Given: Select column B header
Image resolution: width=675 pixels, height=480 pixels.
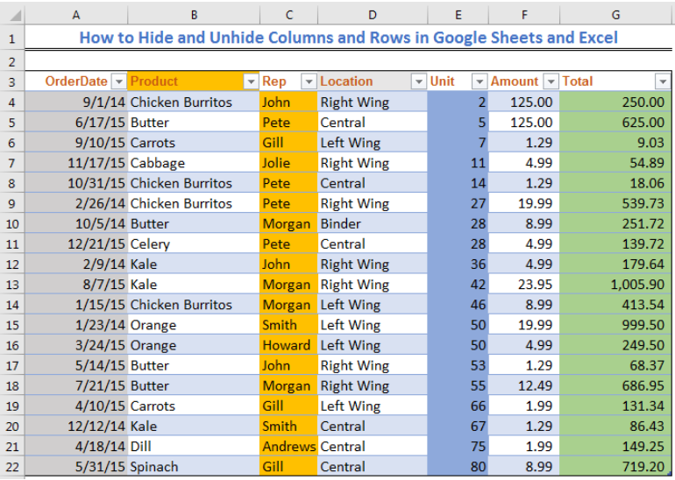Looking at the screenshot, I should 194,15.
